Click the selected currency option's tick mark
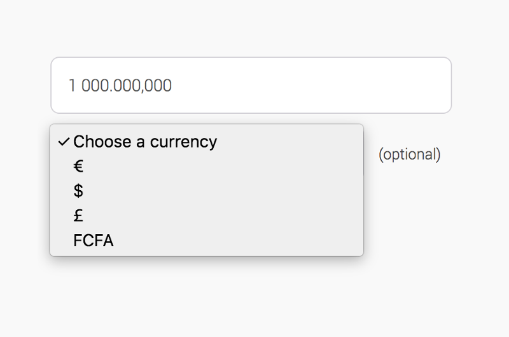 64,142
